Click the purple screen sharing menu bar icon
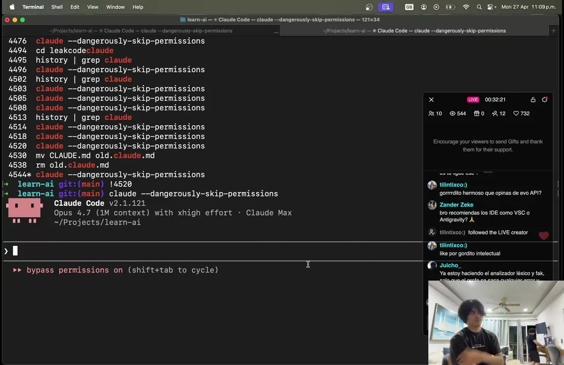Image resolution: width=564 pixels, height=365 pixels. [x=386, y=7]
